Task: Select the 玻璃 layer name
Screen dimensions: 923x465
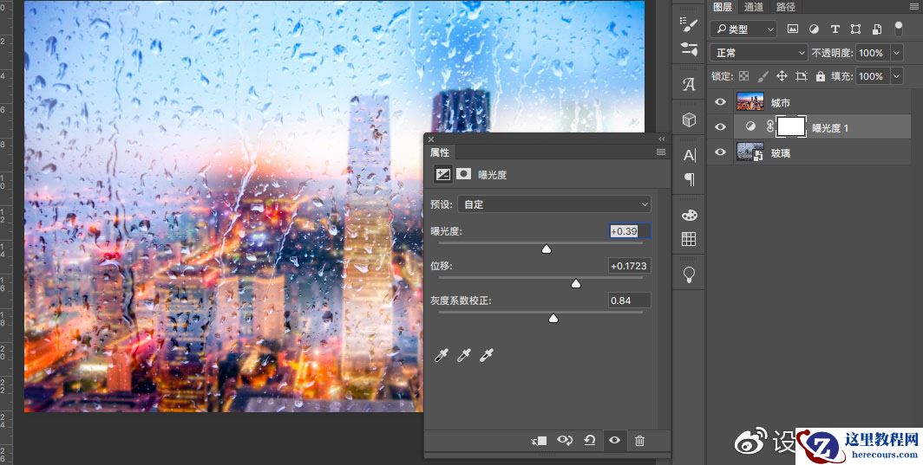Action: pos(781,153)
